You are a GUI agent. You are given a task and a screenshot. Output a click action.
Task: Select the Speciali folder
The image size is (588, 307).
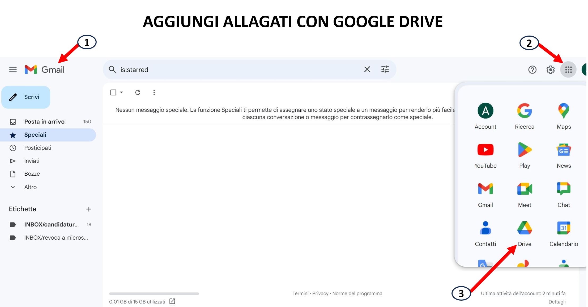point(48,135)
